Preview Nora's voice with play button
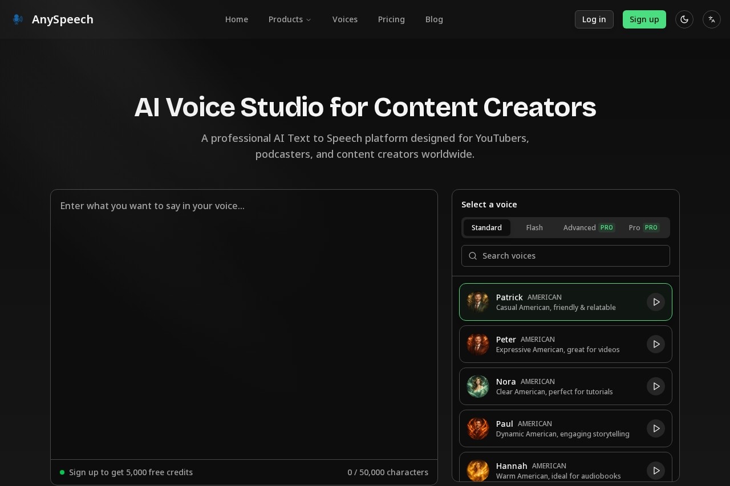The width and height of the screenshot is (730, 486). [656, 386]
